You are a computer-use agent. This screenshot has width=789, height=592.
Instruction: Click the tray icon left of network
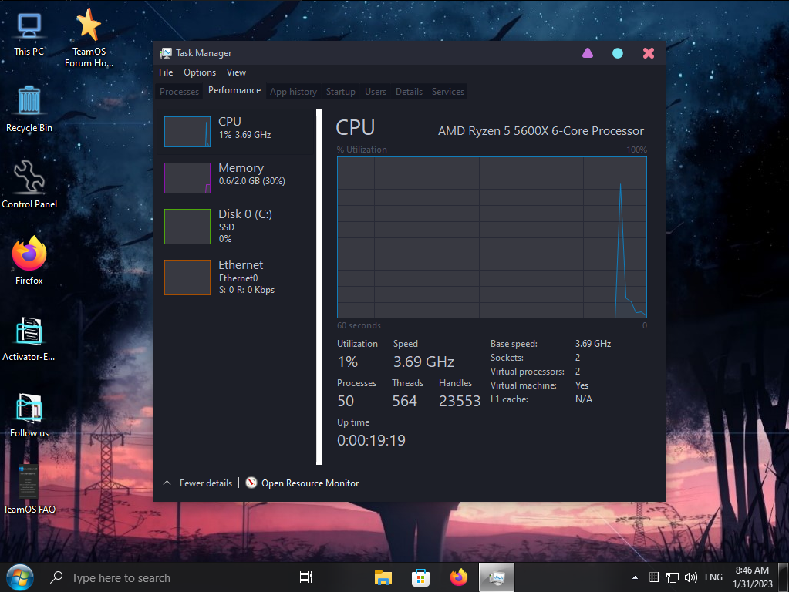pos(653,577)
